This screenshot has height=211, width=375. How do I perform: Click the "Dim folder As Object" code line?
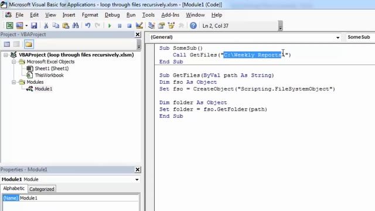(x=193, y=103)
